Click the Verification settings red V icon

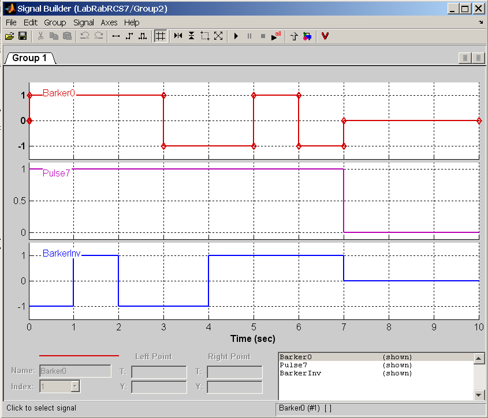[325, 36]
